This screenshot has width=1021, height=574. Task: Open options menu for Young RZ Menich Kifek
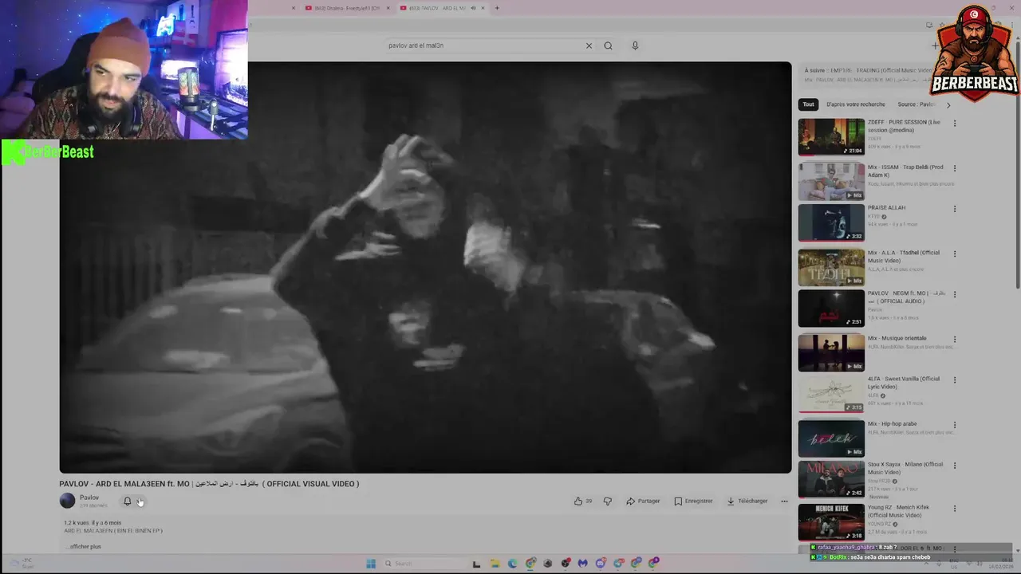tap(954, 509)
